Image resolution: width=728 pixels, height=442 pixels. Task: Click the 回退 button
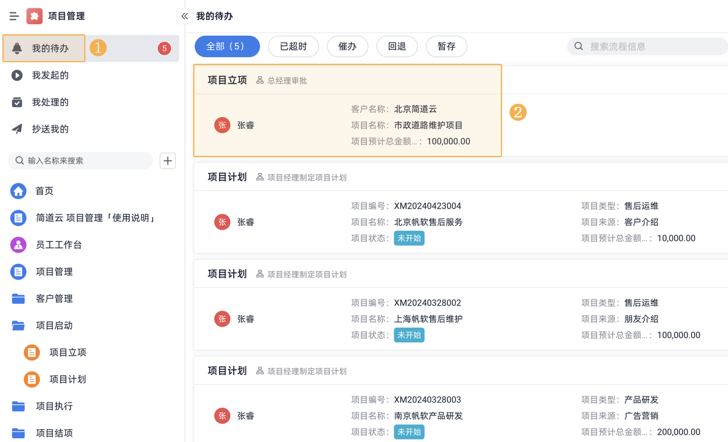[x=397, y=46]
